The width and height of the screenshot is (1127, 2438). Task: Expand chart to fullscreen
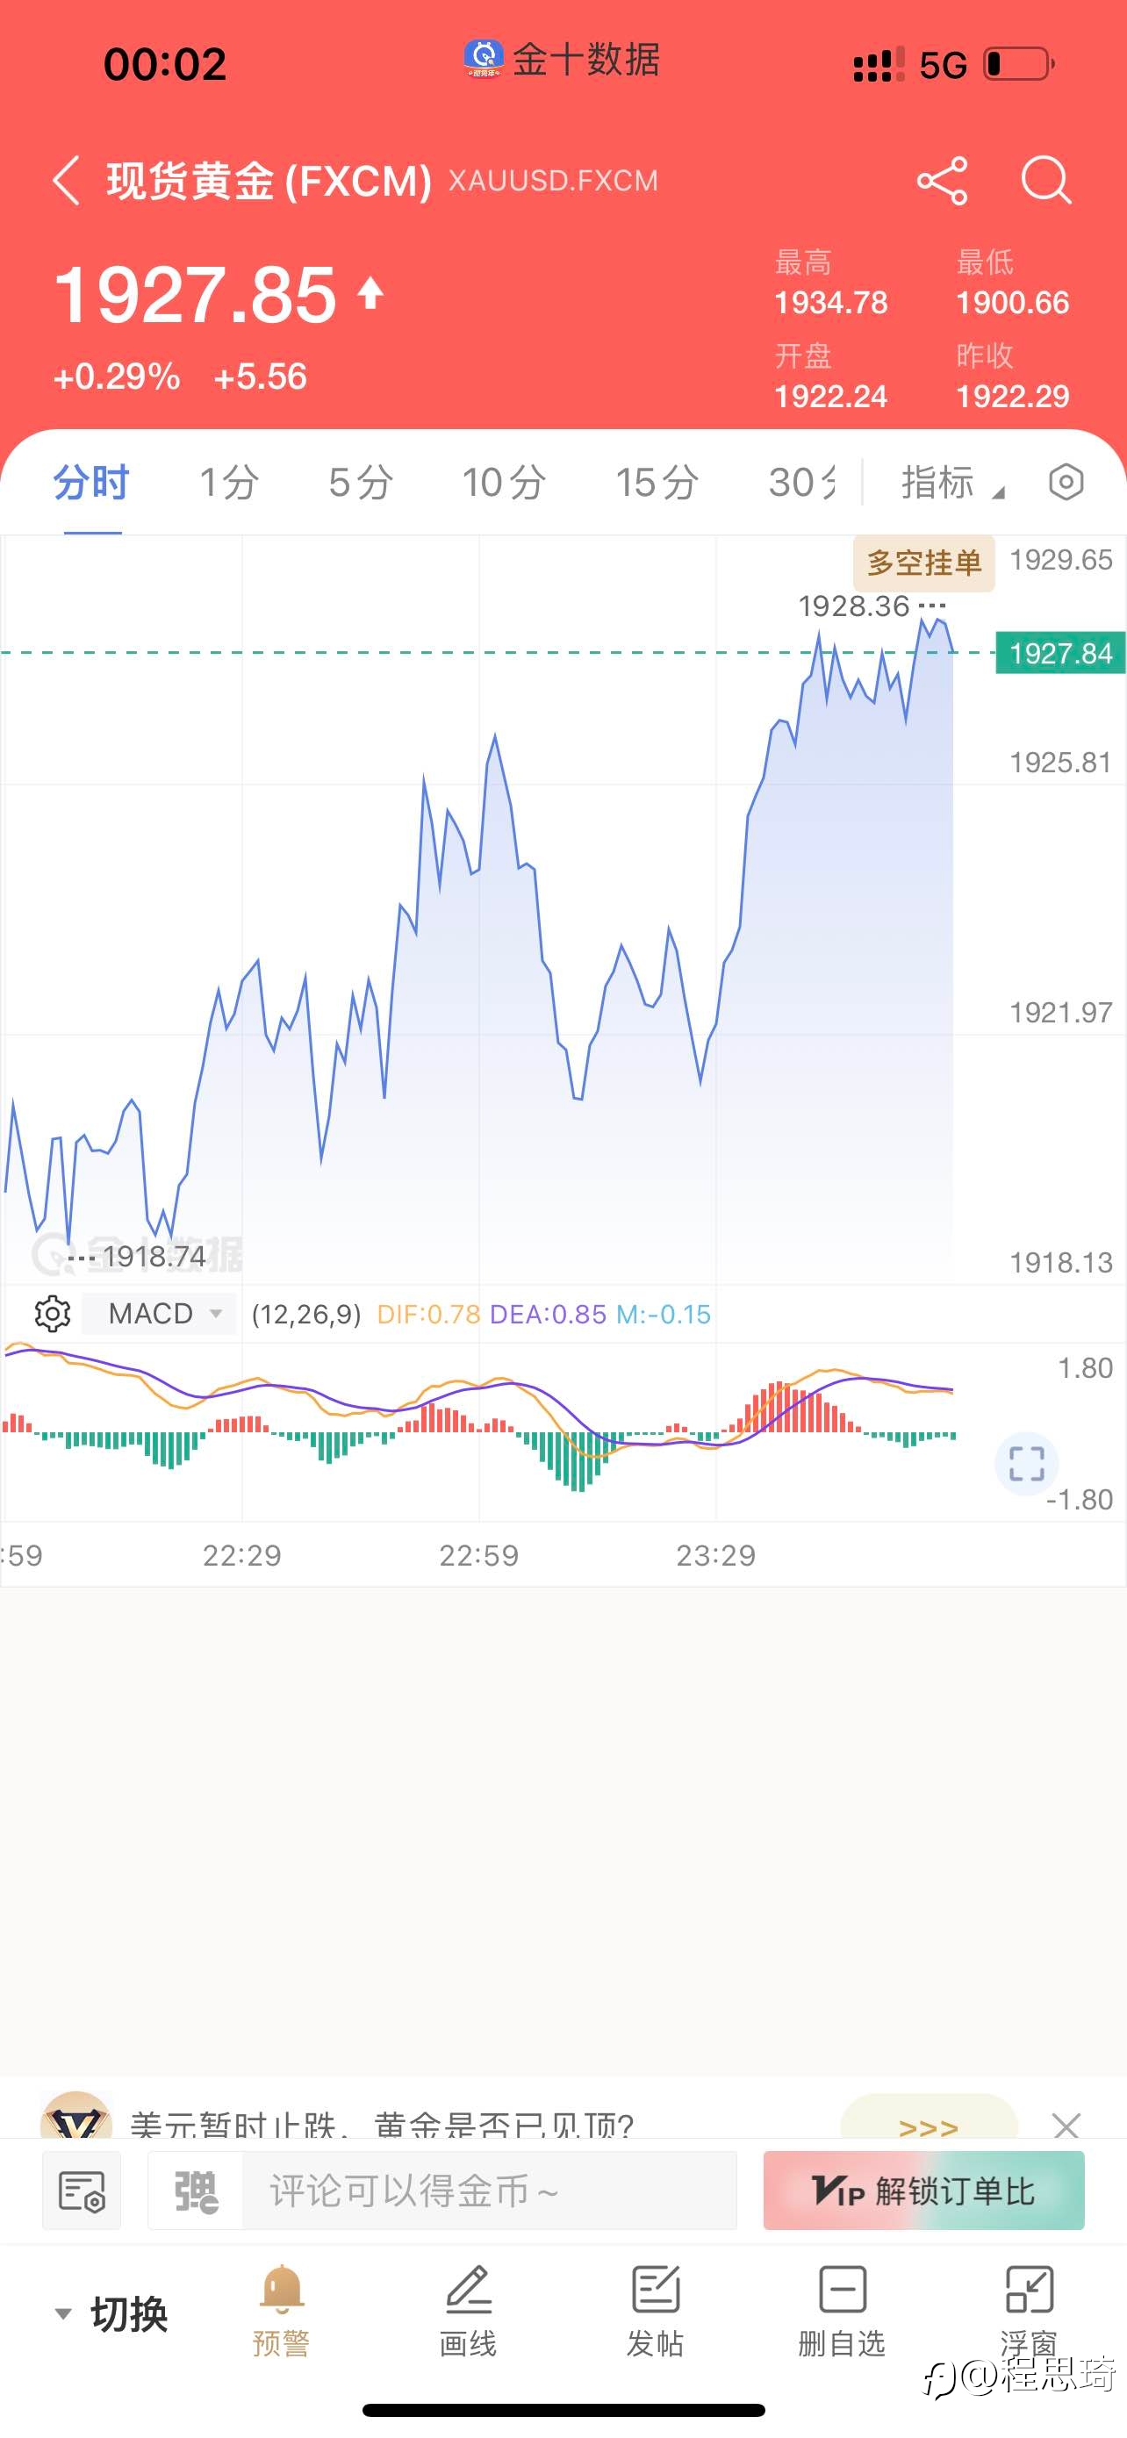pos(1027,1463)
